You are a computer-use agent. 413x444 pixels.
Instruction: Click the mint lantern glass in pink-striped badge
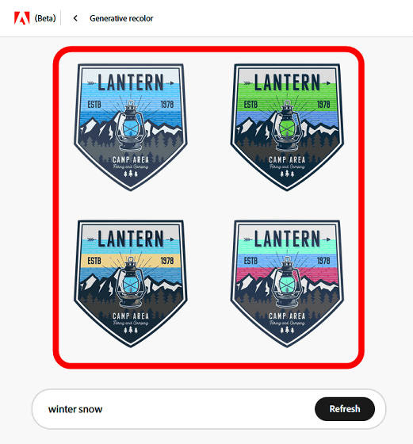click(287, 285)
